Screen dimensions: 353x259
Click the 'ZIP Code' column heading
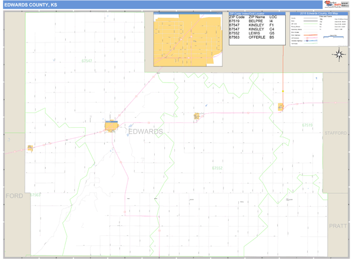pyautogui.click(x=237, y=17)
